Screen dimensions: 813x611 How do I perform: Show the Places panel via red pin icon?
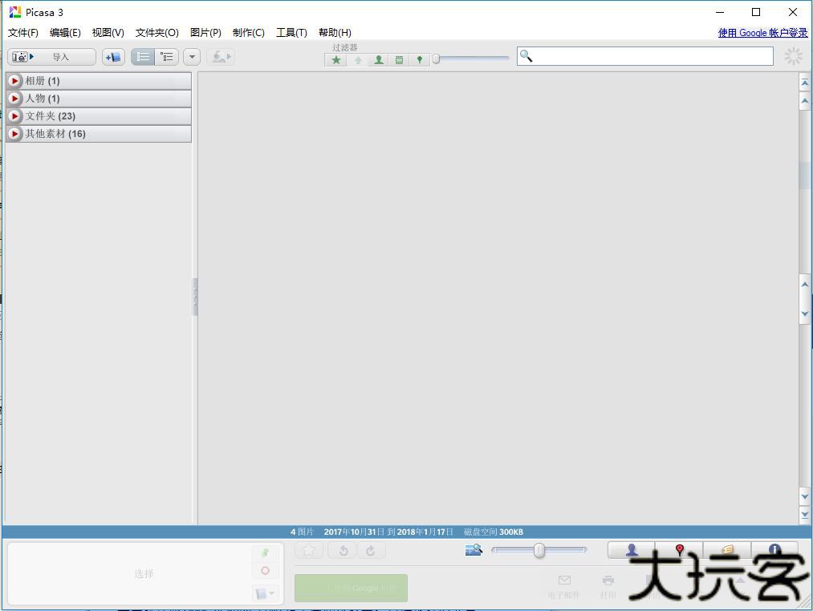click(680, 550)
